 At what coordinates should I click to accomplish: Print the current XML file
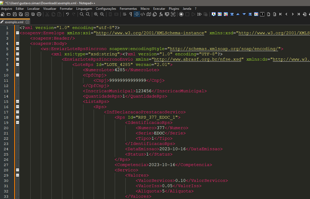39,14
